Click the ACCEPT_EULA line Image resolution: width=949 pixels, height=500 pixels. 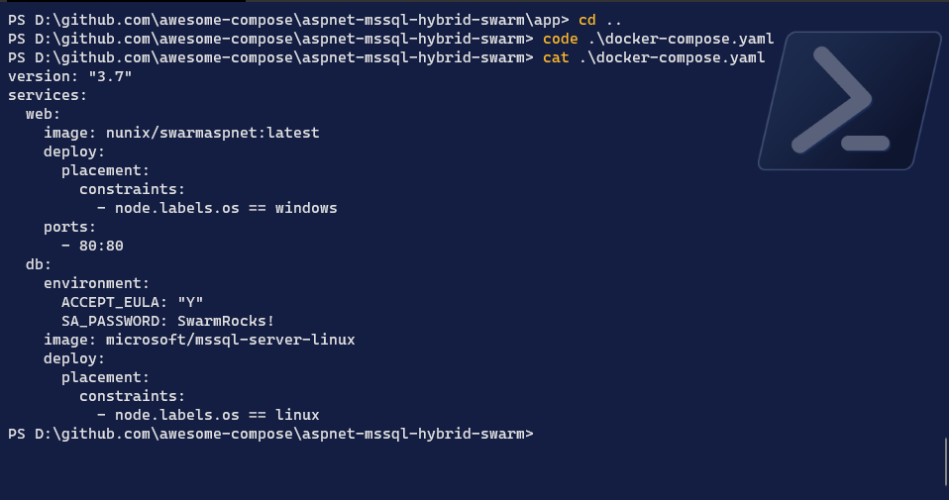point(132,302)
